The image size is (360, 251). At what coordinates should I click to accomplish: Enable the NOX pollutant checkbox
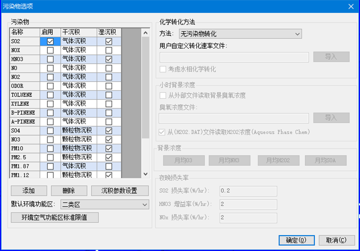tap(50, 50)
